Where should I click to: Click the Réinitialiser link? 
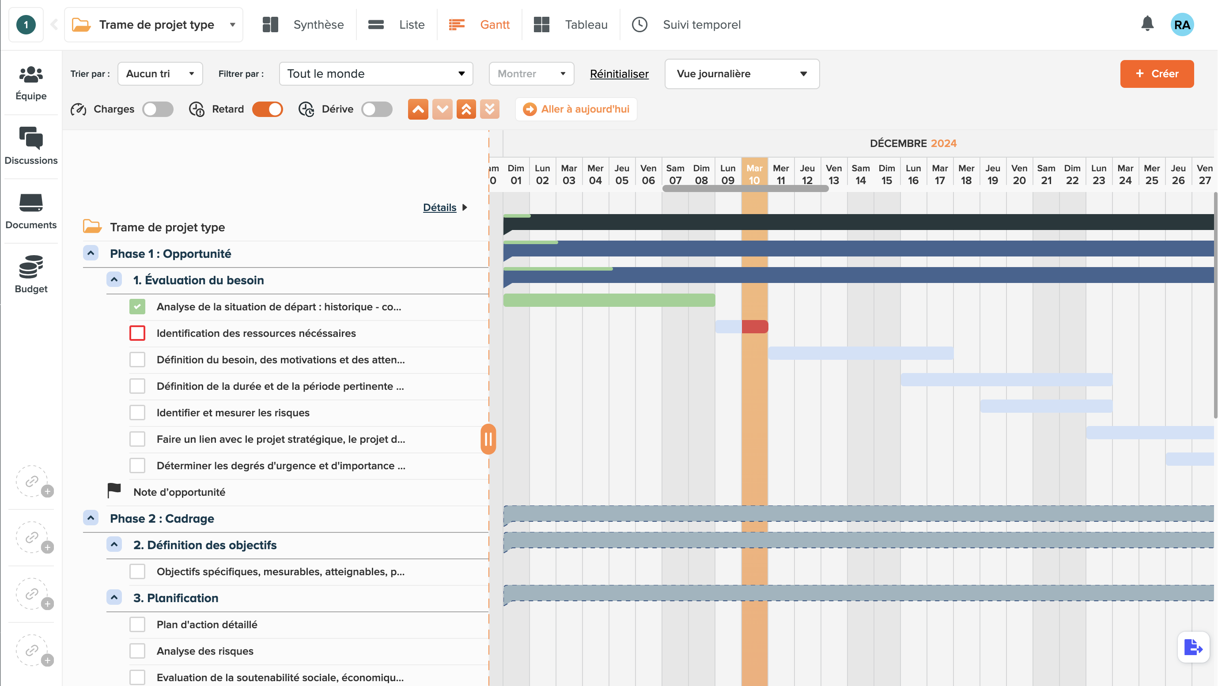click(619, 74)
